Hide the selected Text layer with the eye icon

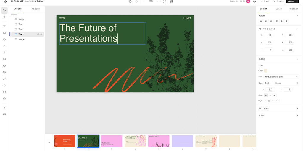(x=38, y=34)
